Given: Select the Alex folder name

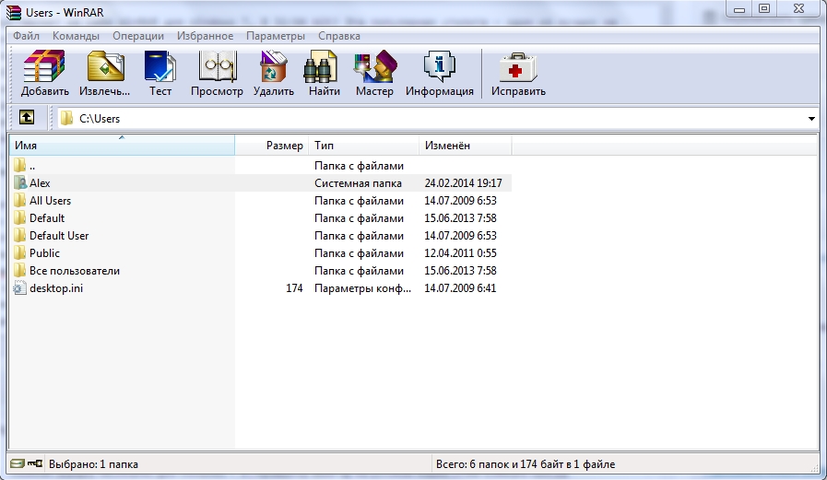Looking at the screenshot, I should click(x=40, y=182).
